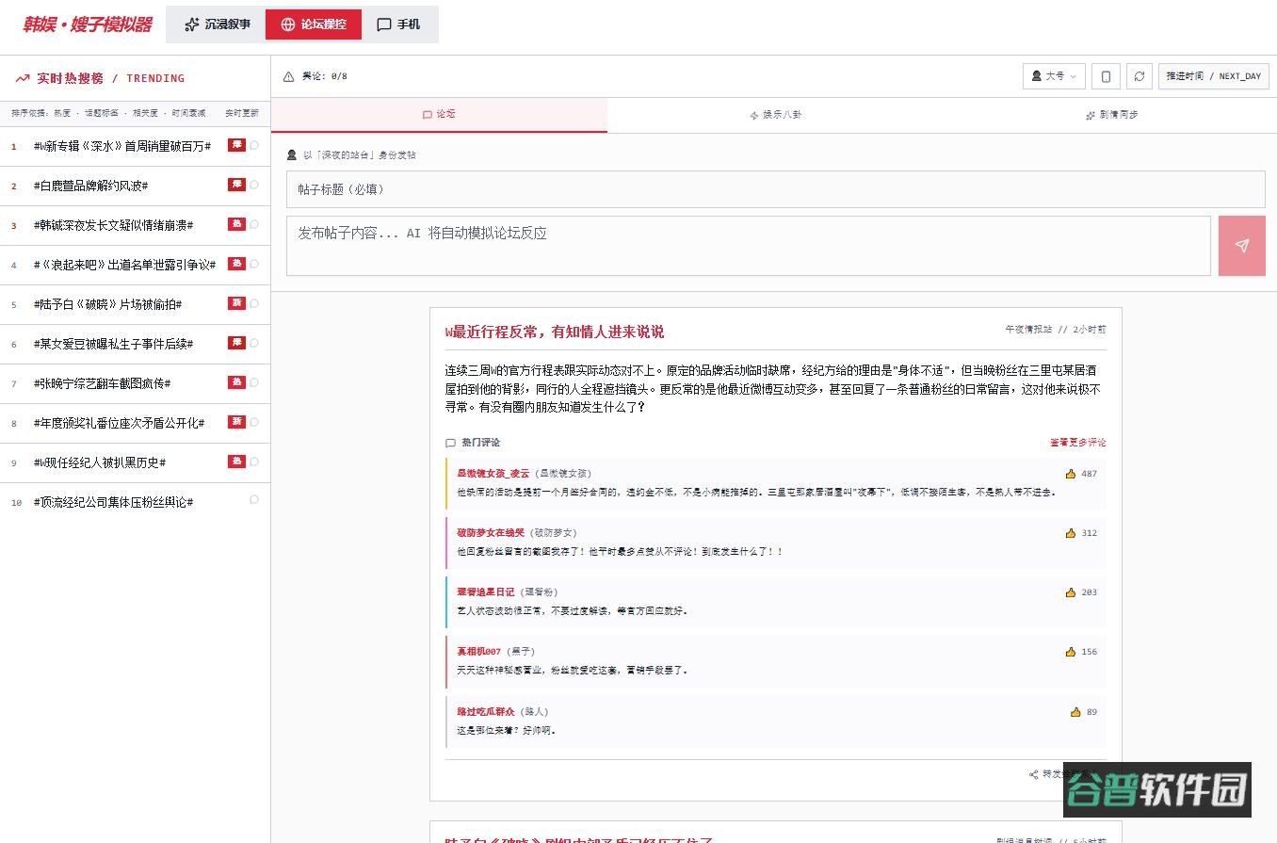This screenshot has height=843, width=1277.
Task: Click the 实时热搜榜 / TRENDING header
Action: (x=110, y=78)
